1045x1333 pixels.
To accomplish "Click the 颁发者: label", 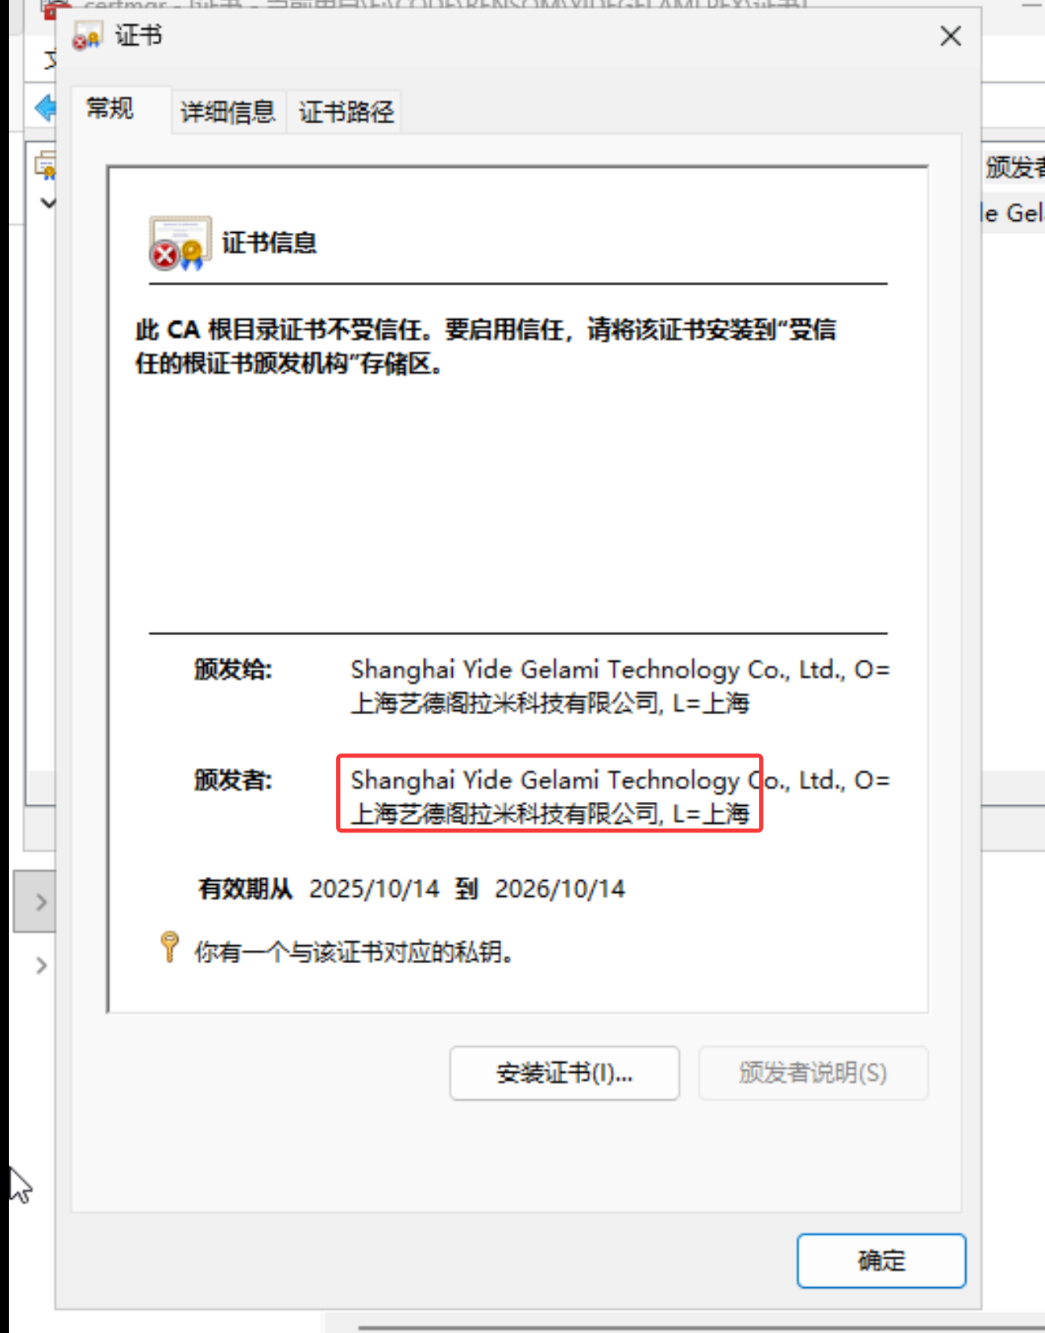I will pyautogui.click(x=233, y=779).
